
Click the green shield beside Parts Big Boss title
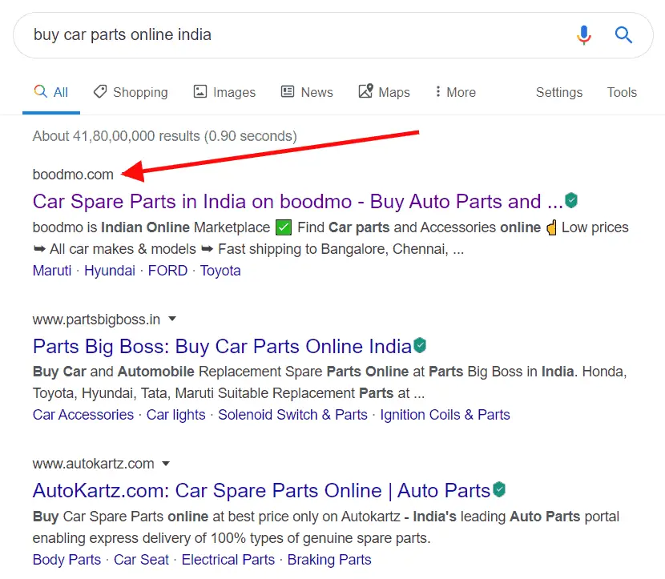pyautogui.click(x=420, y=345)
